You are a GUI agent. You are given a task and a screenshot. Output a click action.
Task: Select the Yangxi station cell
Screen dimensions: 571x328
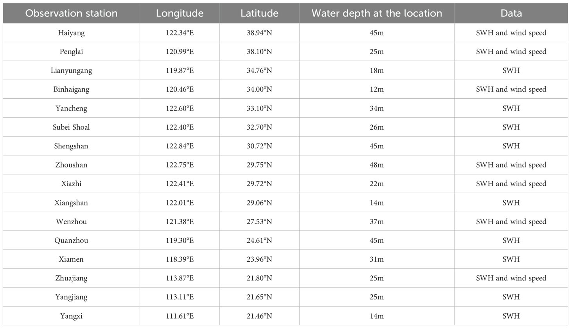[71, 316]
